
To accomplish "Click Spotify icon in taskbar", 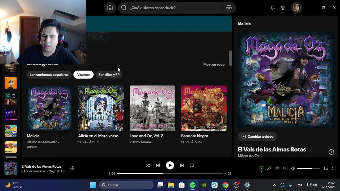I will [193, 185].
